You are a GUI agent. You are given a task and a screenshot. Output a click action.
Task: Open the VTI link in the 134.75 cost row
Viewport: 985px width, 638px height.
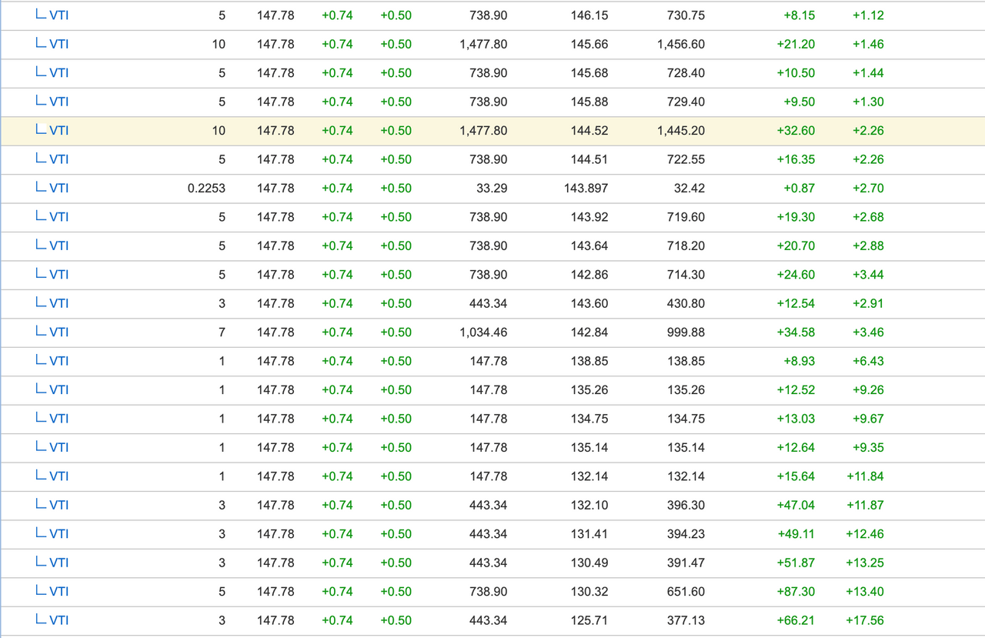tap(58, 419)
